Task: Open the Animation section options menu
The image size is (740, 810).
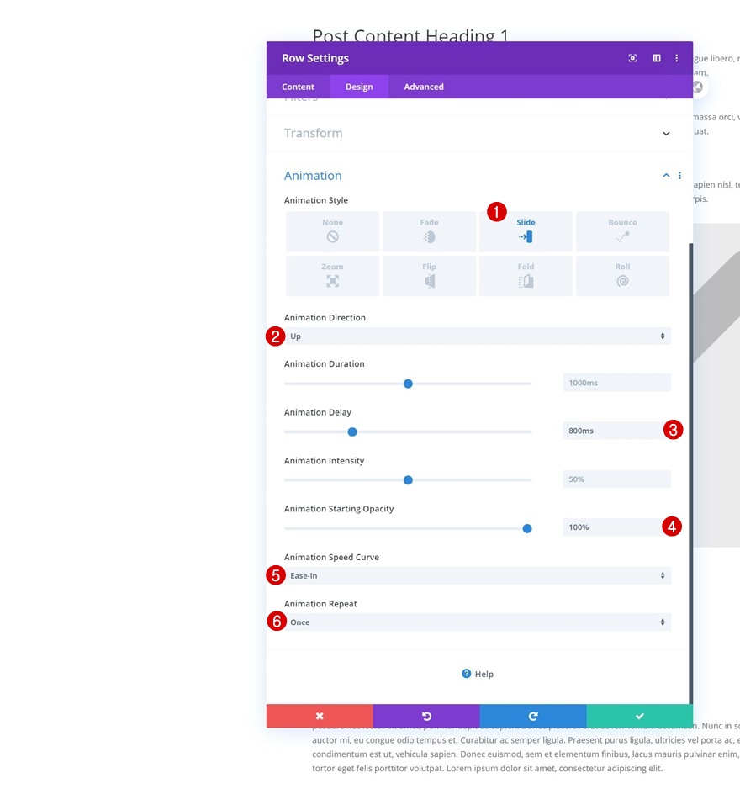Action: click(679, 176)
